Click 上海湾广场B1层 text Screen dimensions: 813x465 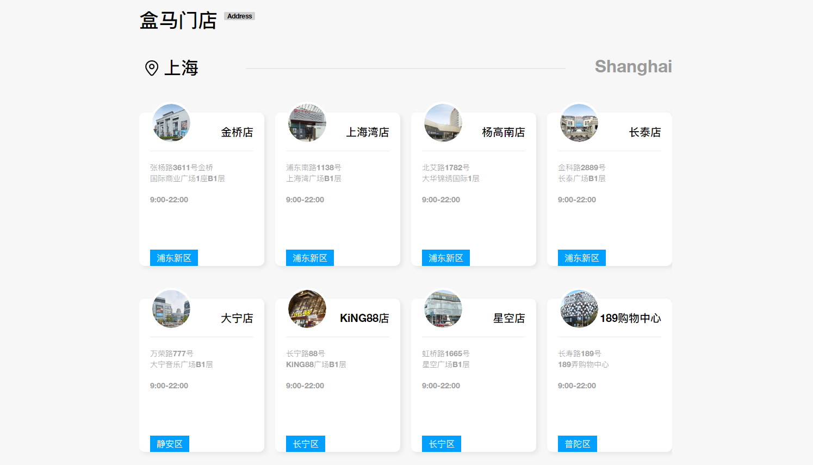coord(314,178)
